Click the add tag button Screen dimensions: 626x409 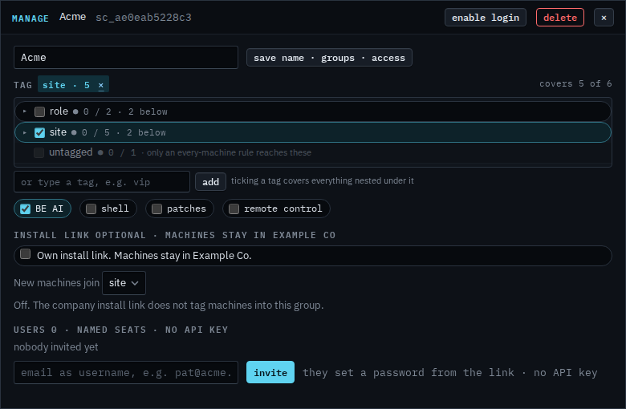(210, 182)
